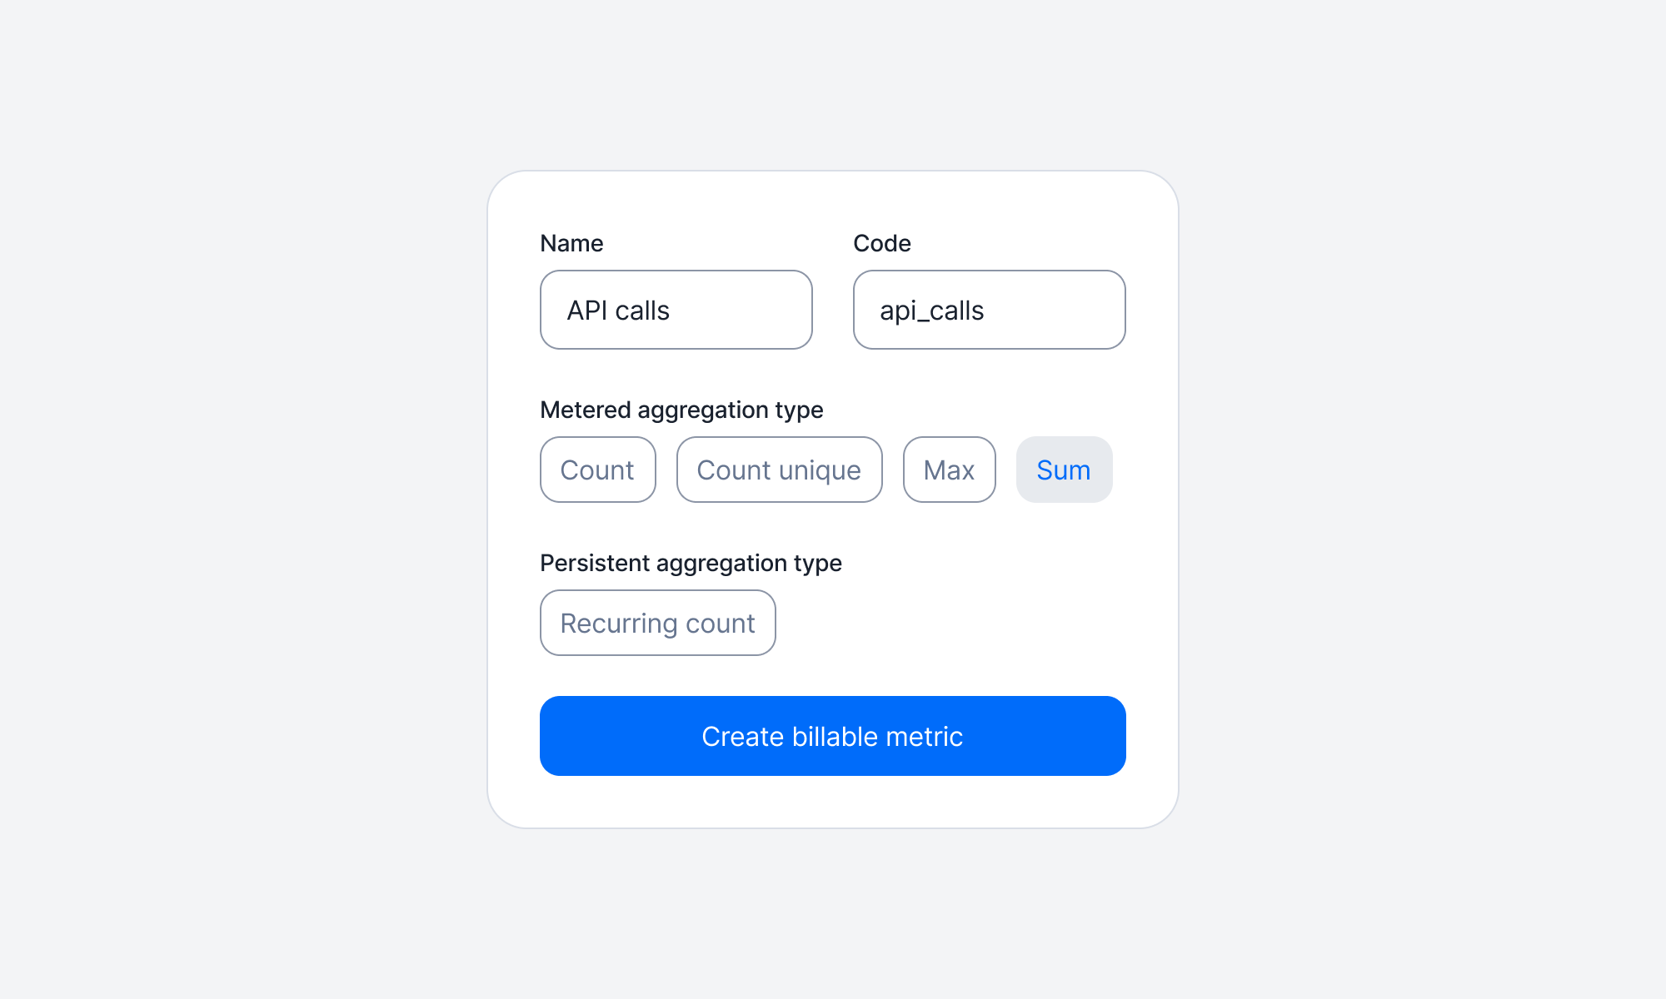Focus the Name input field

click(676, 310)
